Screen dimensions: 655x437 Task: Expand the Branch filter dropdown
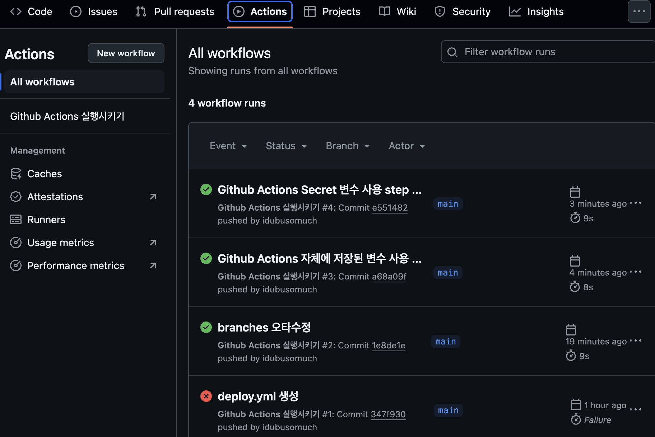(348, 146)
